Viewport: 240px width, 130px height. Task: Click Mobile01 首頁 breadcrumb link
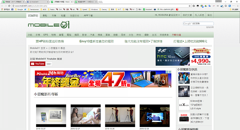pyautogui.click(x=37, y=48)
